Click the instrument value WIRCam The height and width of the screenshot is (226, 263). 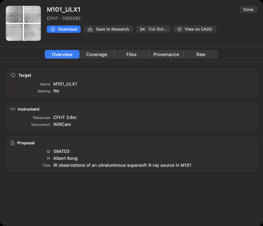pos(62,125)
